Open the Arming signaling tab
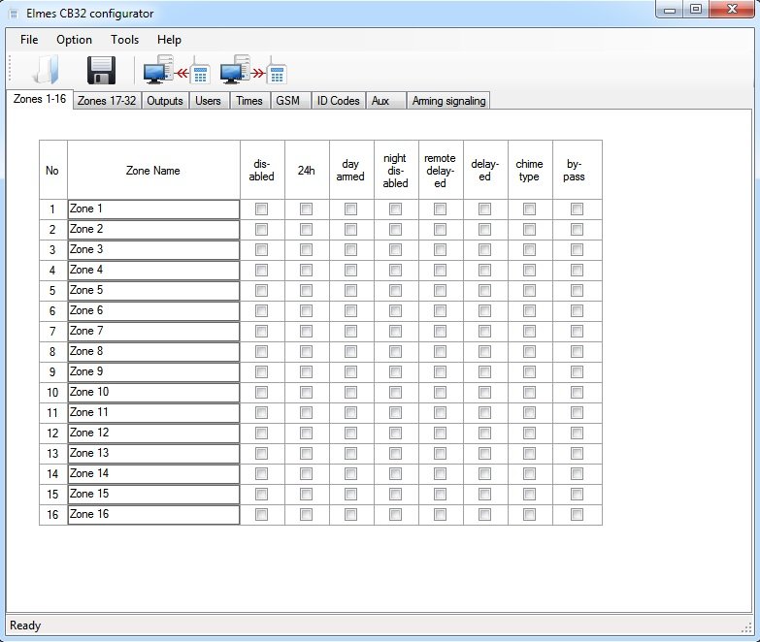The height and width of the screenshot is (642, 760). [x=448, y=101]
